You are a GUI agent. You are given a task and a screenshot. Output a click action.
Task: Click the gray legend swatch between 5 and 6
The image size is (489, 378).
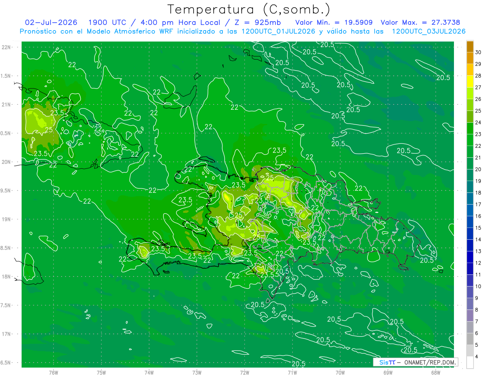(470, 339)
